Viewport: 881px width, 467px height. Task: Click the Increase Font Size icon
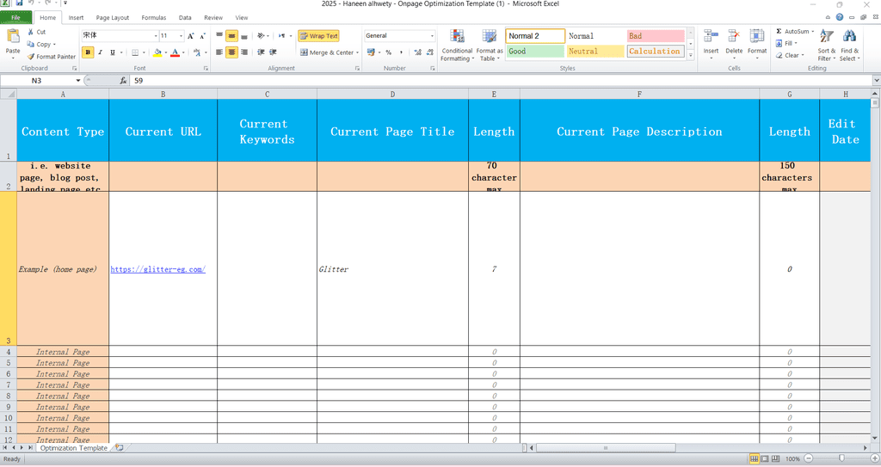pos(191,36)
